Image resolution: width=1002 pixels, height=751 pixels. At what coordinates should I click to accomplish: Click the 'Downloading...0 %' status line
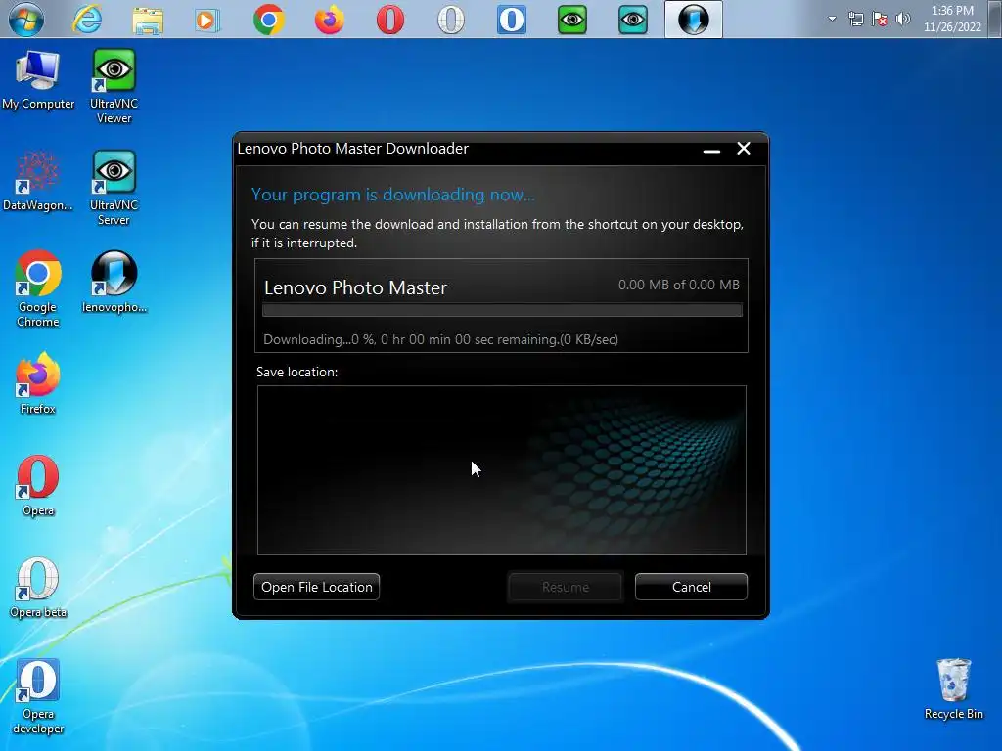pyautogui.click(x=441, y=339)
